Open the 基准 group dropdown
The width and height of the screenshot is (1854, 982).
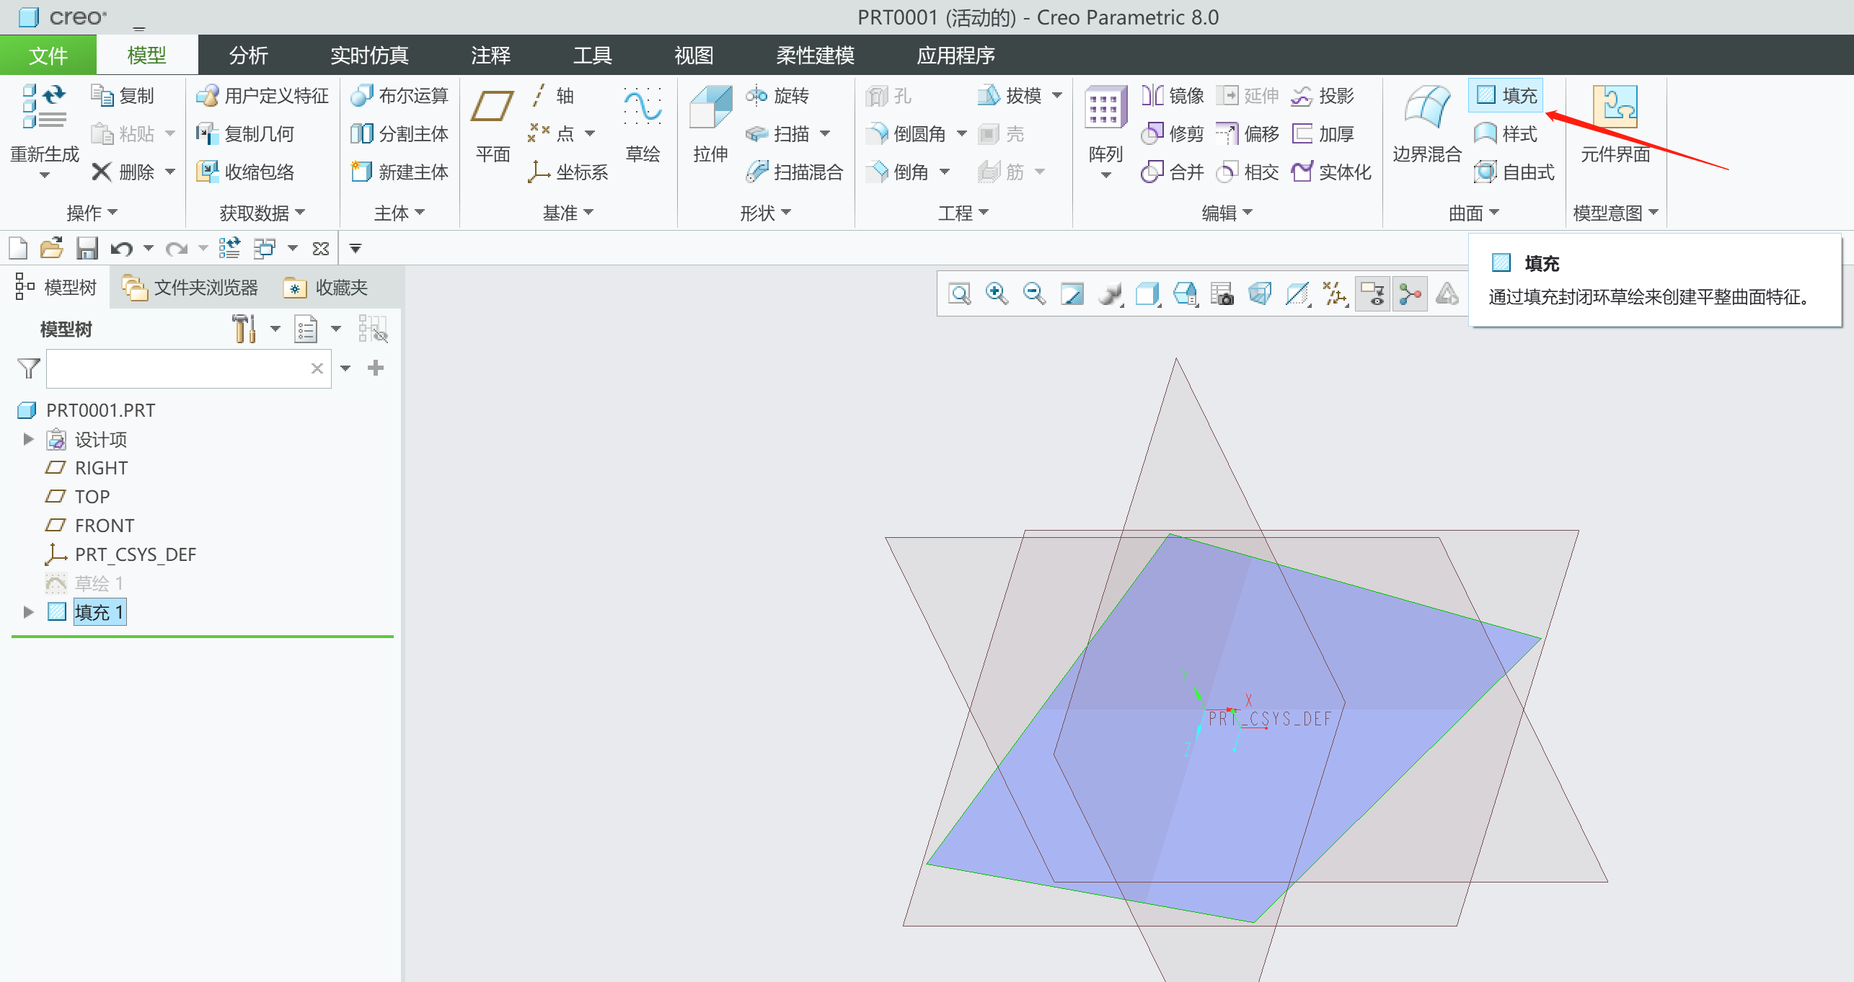pos(568,213)
